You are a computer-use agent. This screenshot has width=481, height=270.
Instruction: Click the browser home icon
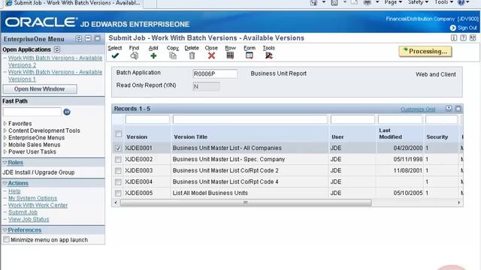click(x=313, y=2)
